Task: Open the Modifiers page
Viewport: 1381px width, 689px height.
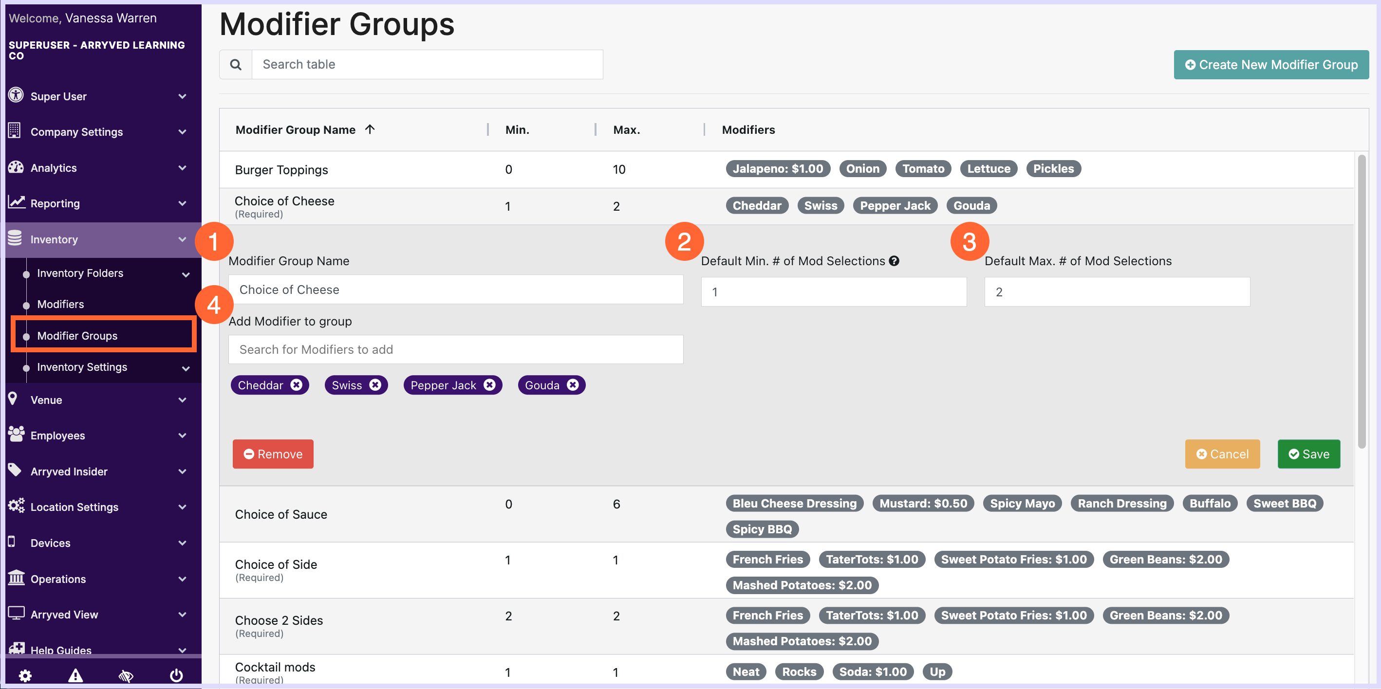Action: click(60, 304)
